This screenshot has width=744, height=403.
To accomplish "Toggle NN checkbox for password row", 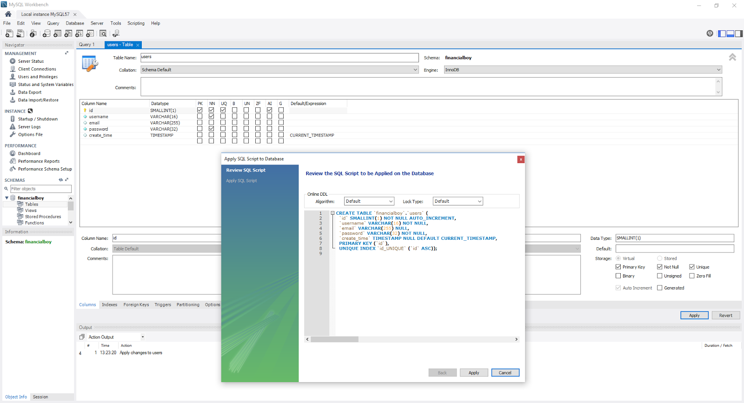I will 212,129.
